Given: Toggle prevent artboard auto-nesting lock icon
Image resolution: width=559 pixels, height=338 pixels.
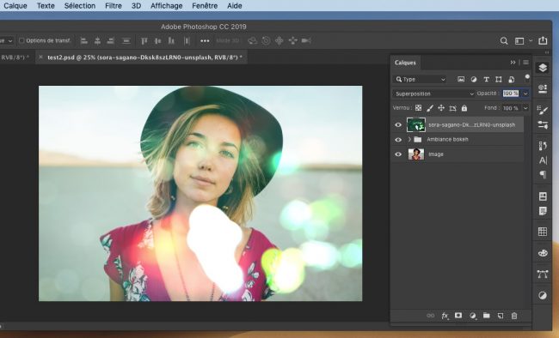Looking at the screenshot, I should point(452,108).
